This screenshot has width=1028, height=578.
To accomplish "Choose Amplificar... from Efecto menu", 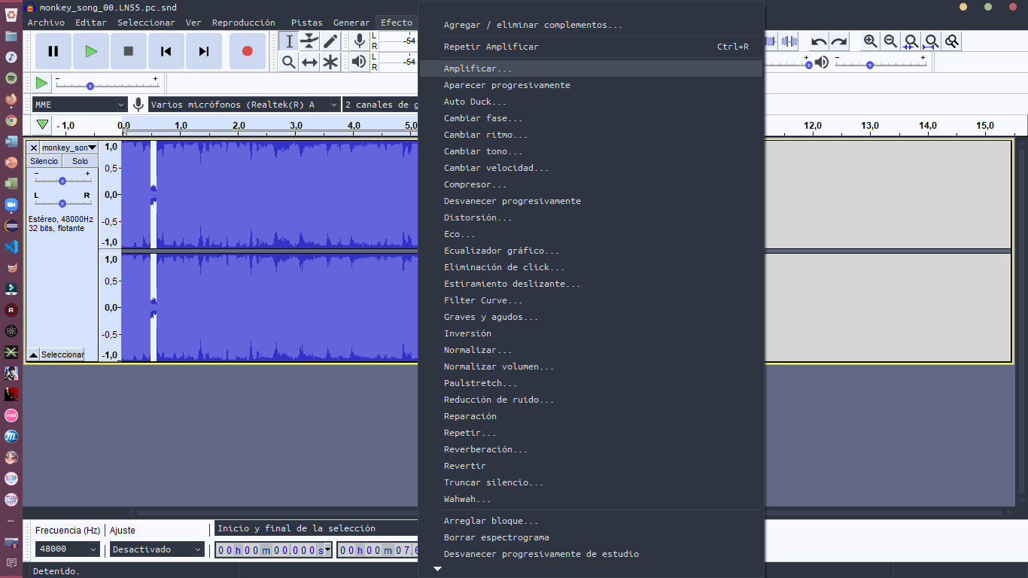I will [x=591, y=68].
